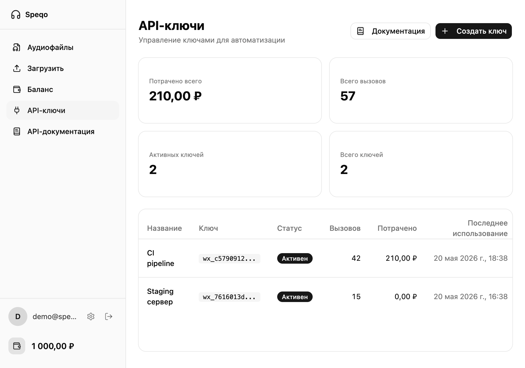
Task: Click the Потрачено всего card label
Action: click(175, 81)
